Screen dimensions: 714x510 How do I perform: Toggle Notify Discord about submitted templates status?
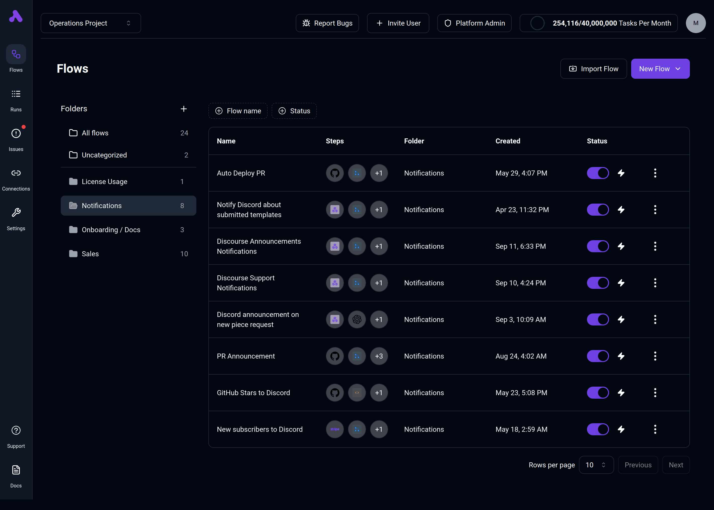pyautogui.click(x=598, y=210)
